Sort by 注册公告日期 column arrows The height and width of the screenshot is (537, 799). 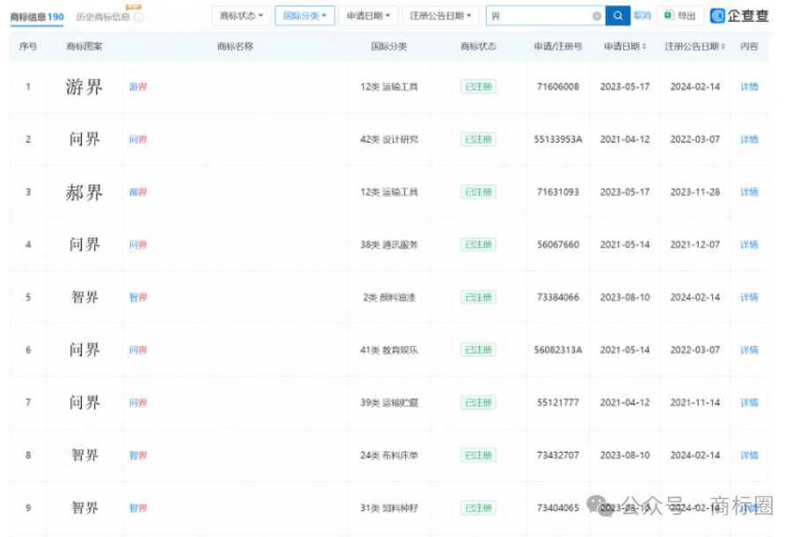tap(725, 47)
